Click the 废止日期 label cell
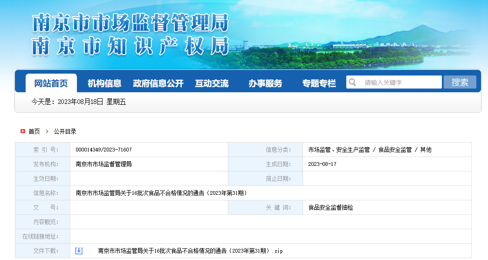This screenshot has width=488, height=260. coord(266,178)
